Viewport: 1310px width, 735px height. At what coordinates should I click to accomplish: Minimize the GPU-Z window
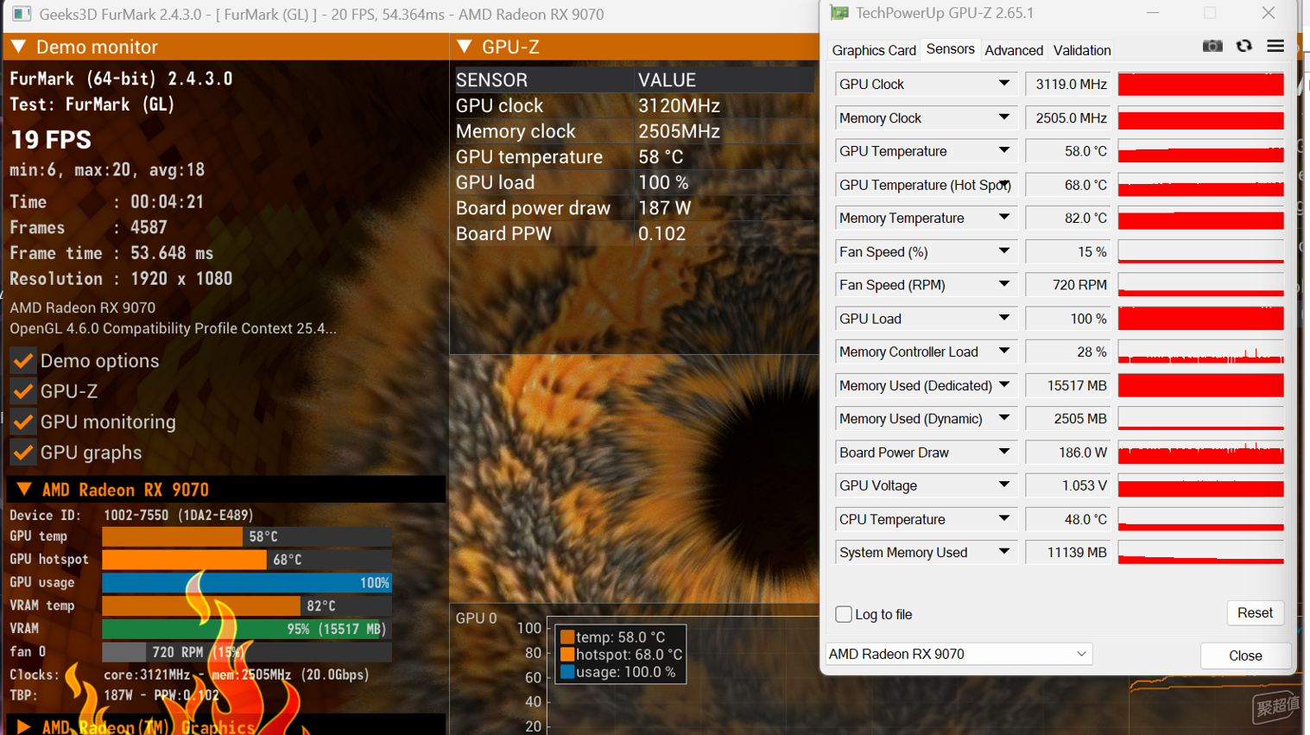[1153, 13]
